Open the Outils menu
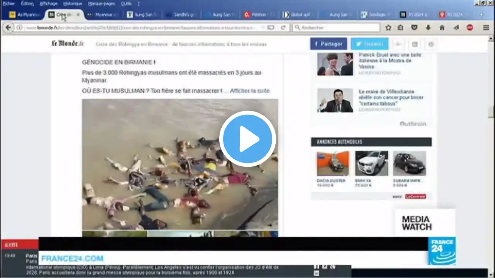This screenshot has height=278, width=495. (126, 3)
